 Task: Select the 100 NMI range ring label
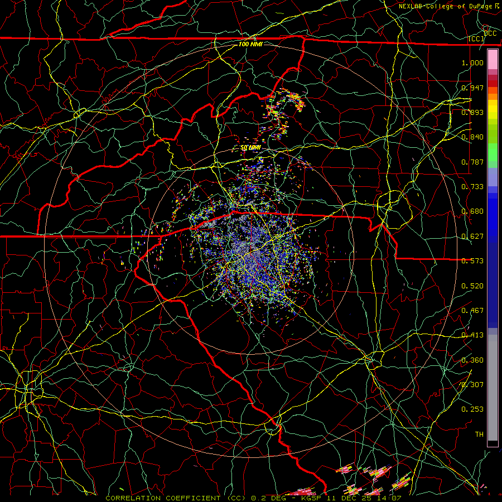250,44
